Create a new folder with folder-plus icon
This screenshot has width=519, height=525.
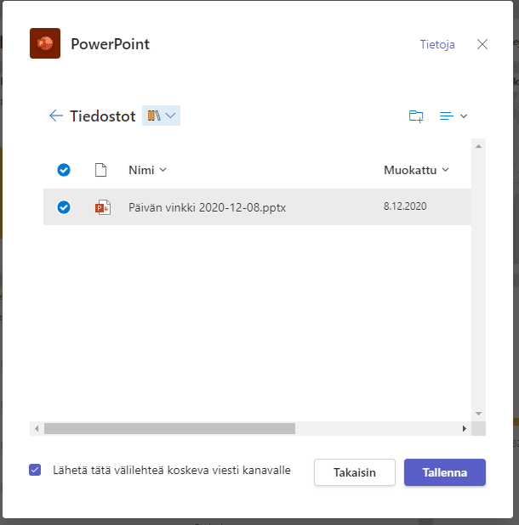(x=416, y=116)
